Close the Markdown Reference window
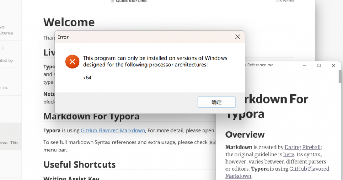Screen dimensions: 343x180 click(x=334, y=65)
